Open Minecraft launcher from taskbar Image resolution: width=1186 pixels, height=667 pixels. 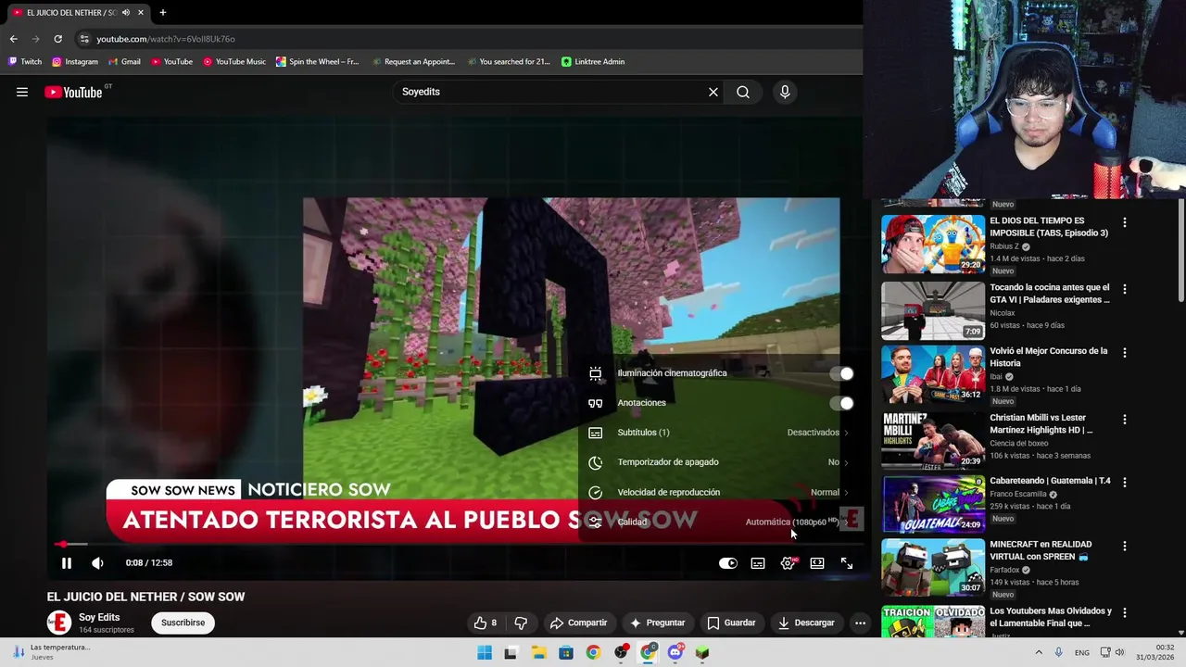[702, 652]
